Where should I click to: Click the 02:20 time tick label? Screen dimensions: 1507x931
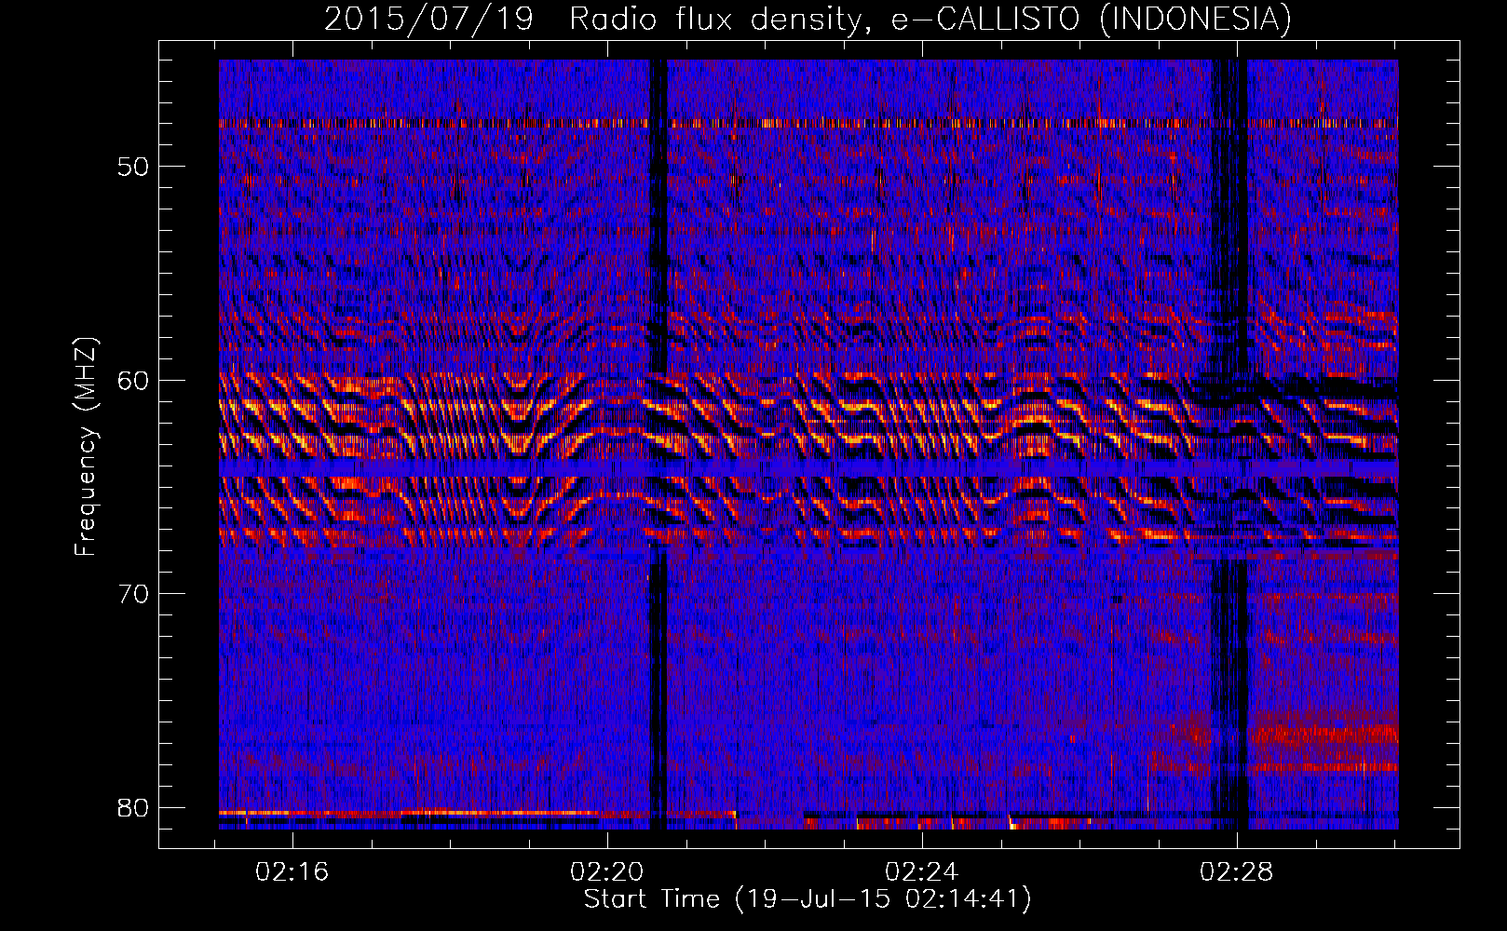(607, 872)
